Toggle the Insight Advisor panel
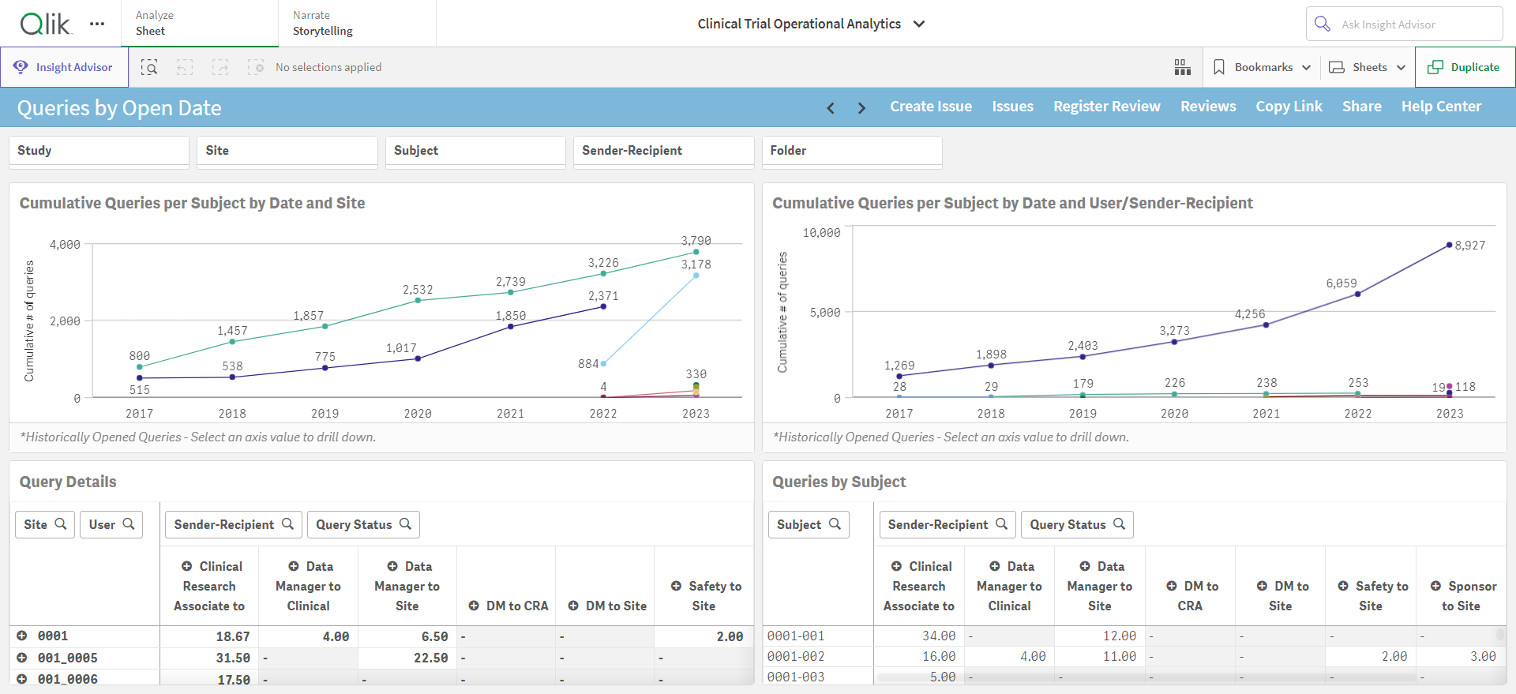This screenshot has width=1516, height=694. (65, 67)
